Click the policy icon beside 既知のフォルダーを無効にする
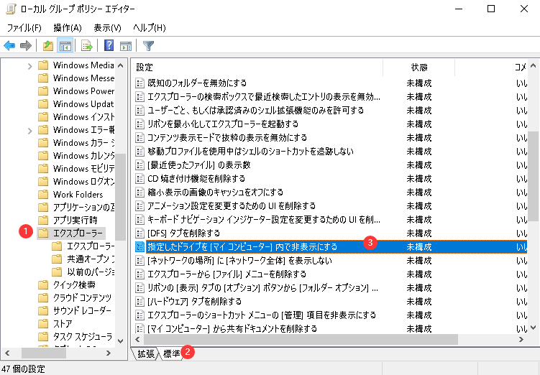This screenshot has height=375, width=540. tap(139, 83)
